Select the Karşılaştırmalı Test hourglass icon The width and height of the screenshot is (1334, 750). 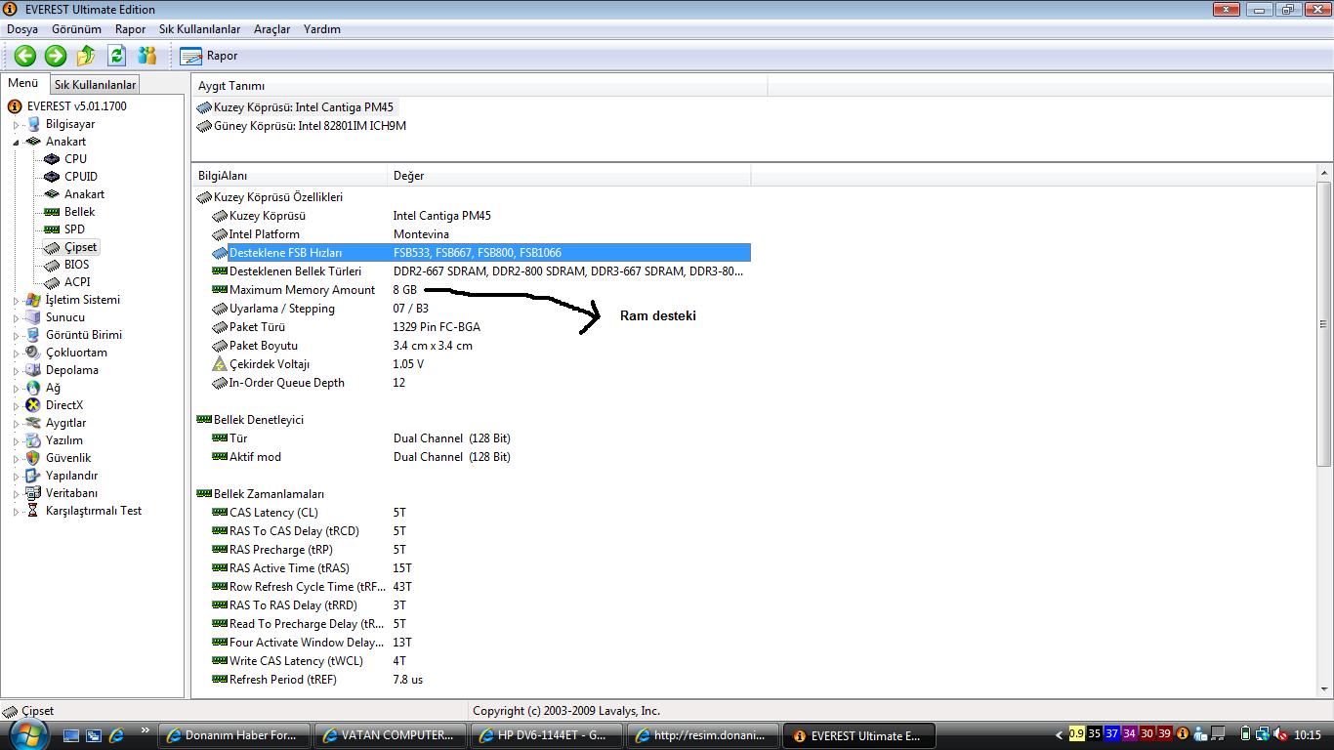pos(33,511)
